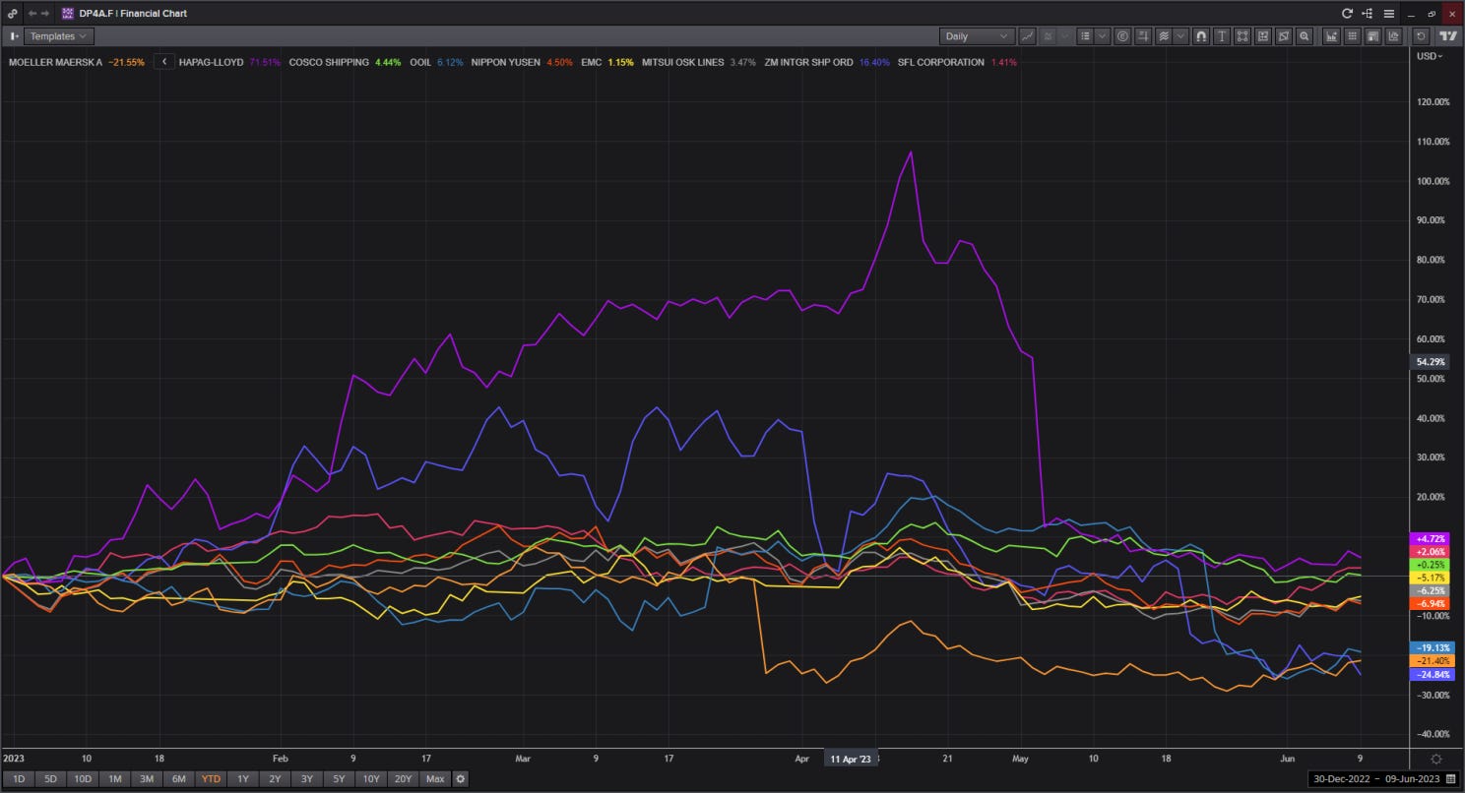1465x793 pixels.
Task: Expand the list icon dropdown arrow
Action: click(x=1103, y=36)
